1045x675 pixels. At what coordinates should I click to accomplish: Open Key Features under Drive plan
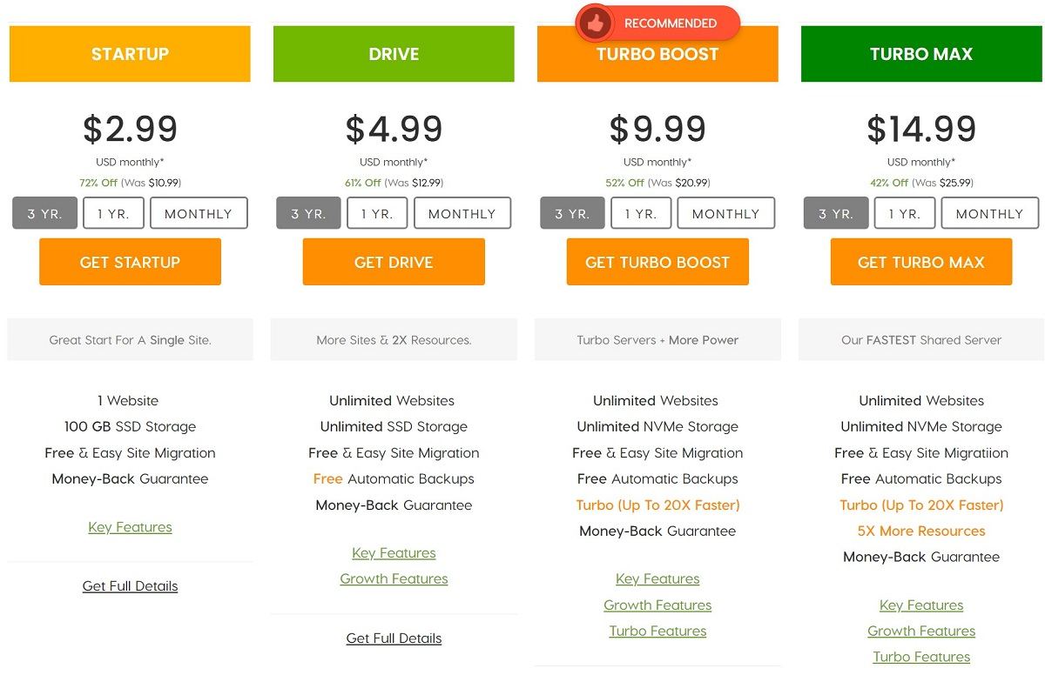[394, 553]
